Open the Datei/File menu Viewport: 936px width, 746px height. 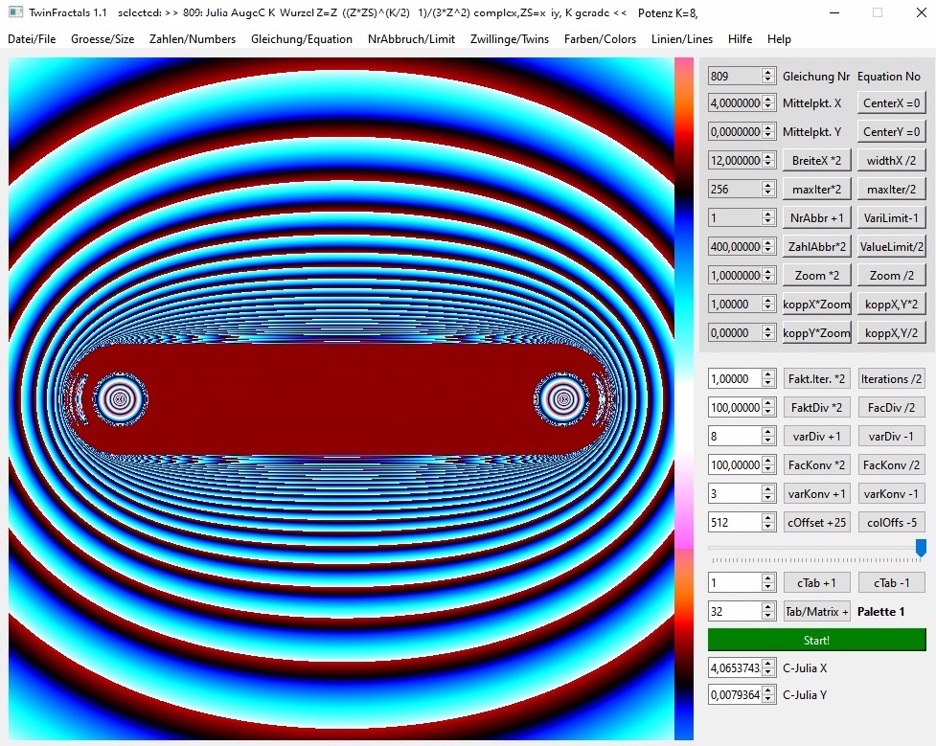32,39
